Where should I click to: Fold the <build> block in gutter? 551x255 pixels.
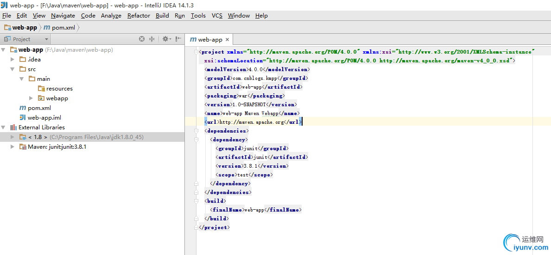196,200
